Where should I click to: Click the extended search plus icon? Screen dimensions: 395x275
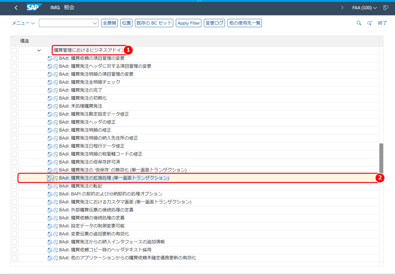tap(369, 23)
